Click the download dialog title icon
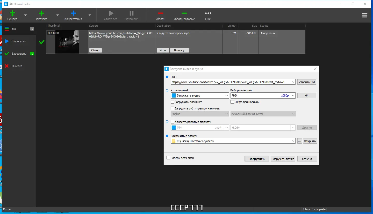This screenshot has width=373, height=214. (167, 69)
